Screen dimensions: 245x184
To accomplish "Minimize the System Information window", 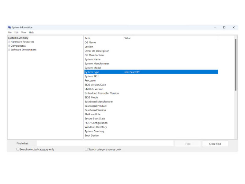I will click(215, 27).
